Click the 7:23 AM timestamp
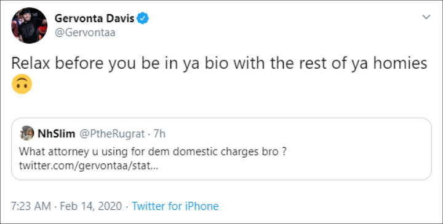The image size is (443, 224). click(31, 206)
